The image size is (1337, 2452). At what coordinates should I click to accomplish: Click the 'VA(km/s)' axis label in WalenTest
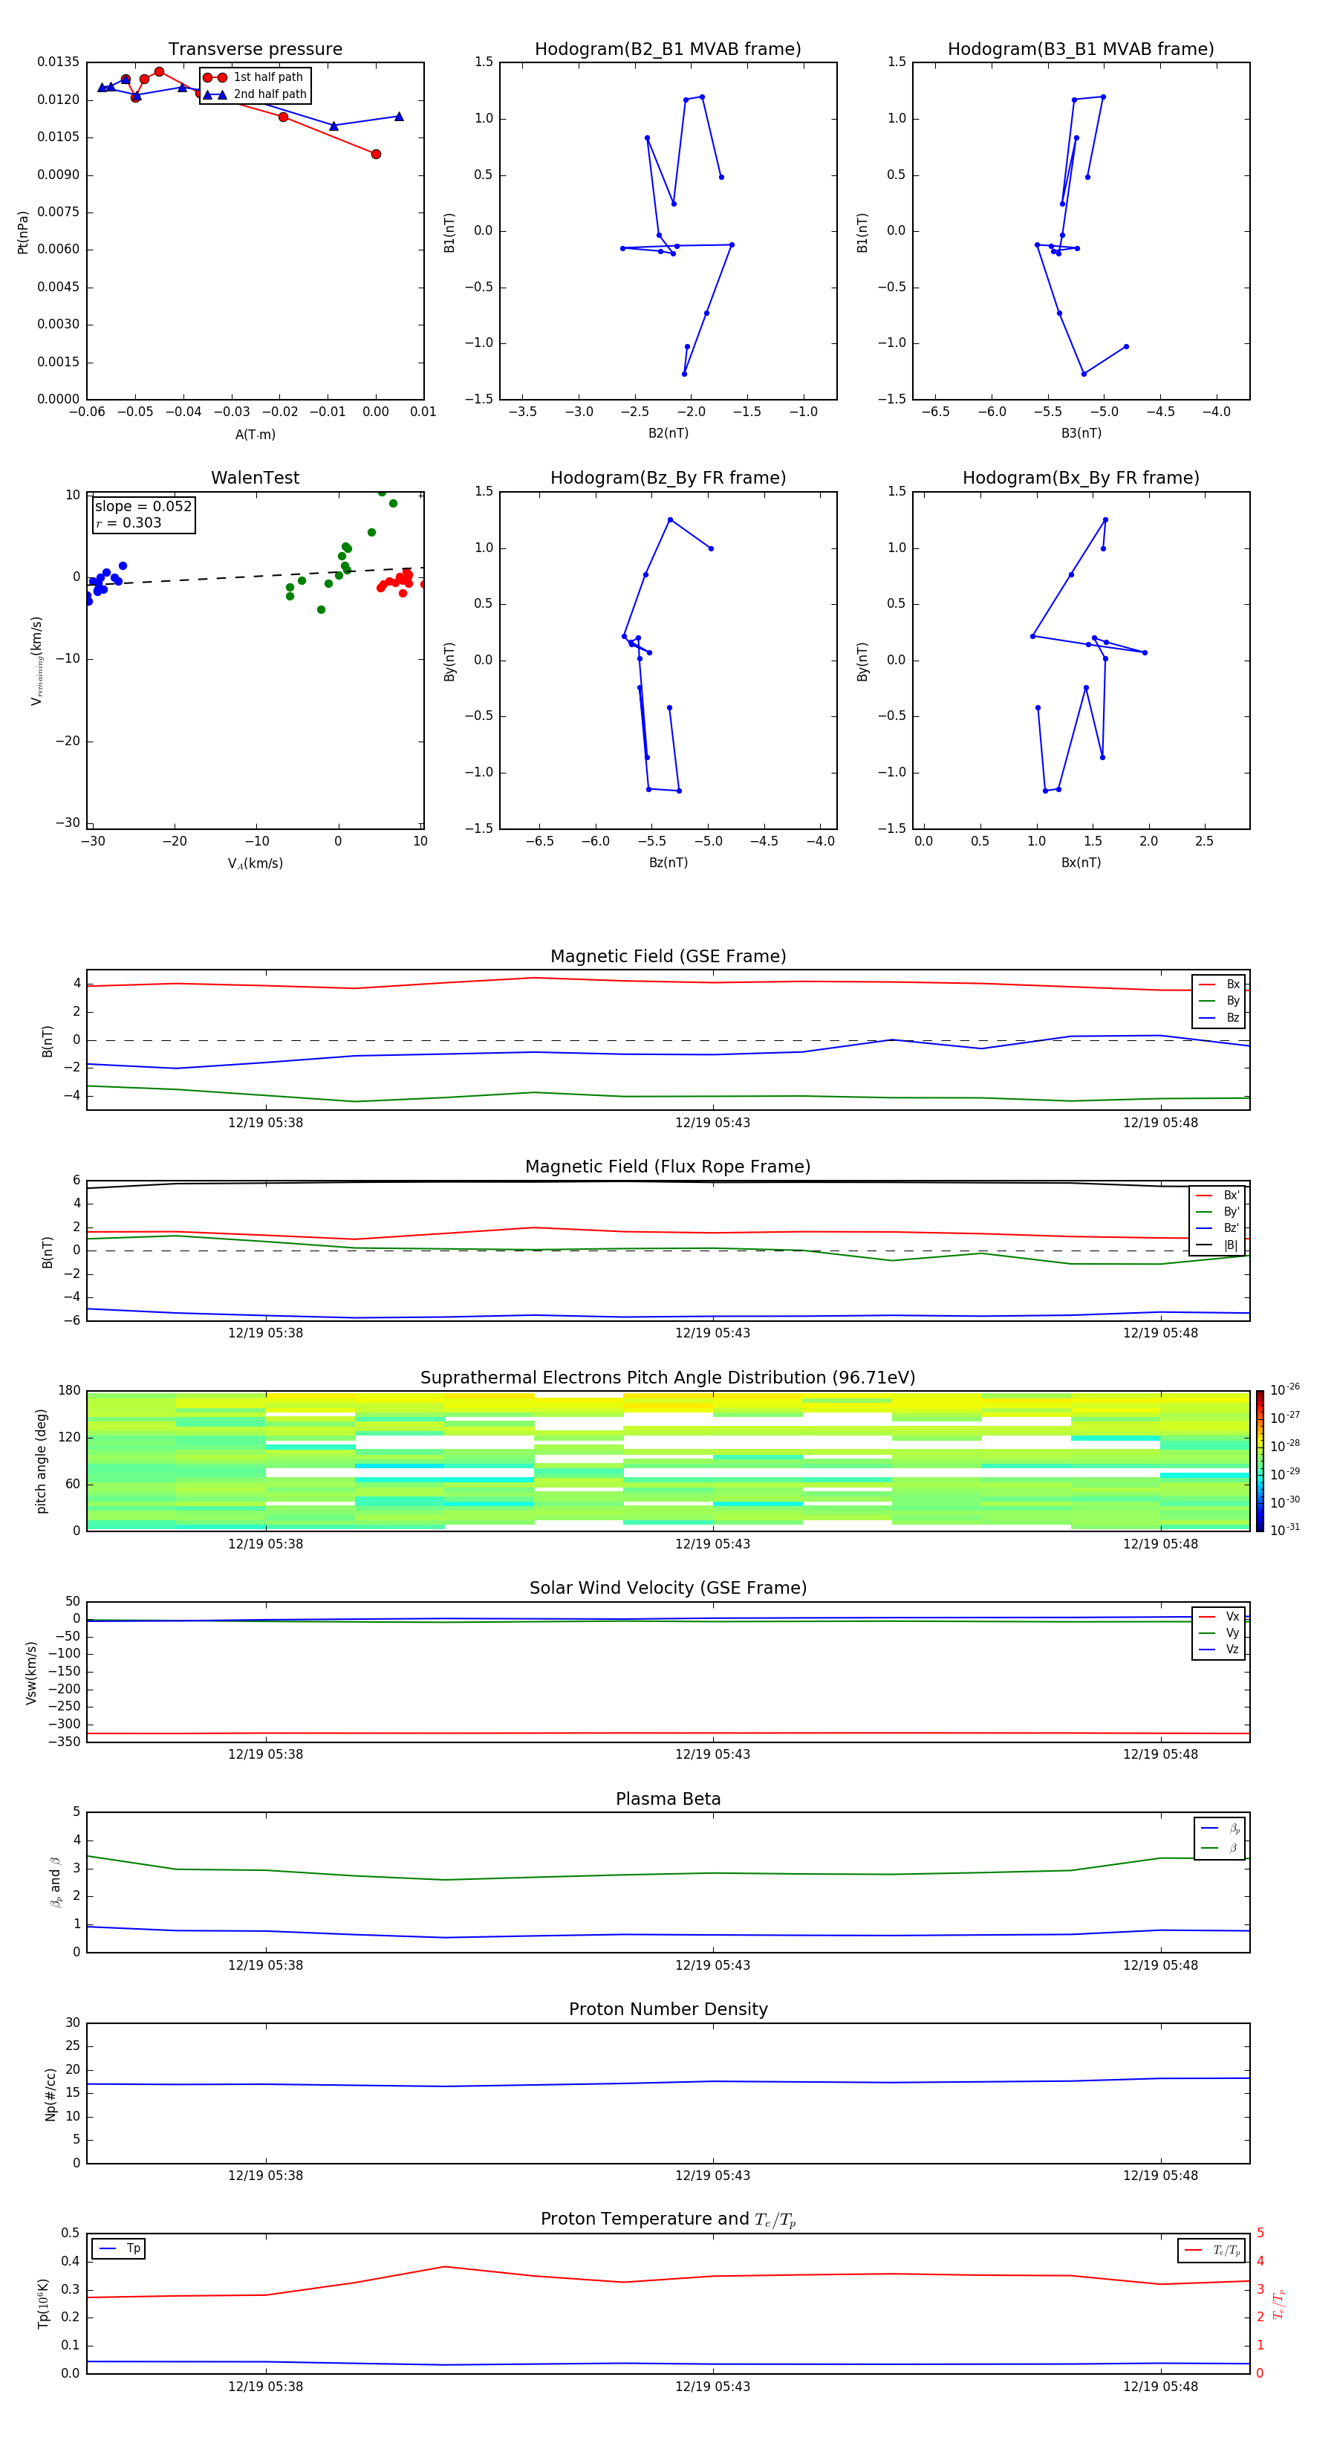pos(255,863)
